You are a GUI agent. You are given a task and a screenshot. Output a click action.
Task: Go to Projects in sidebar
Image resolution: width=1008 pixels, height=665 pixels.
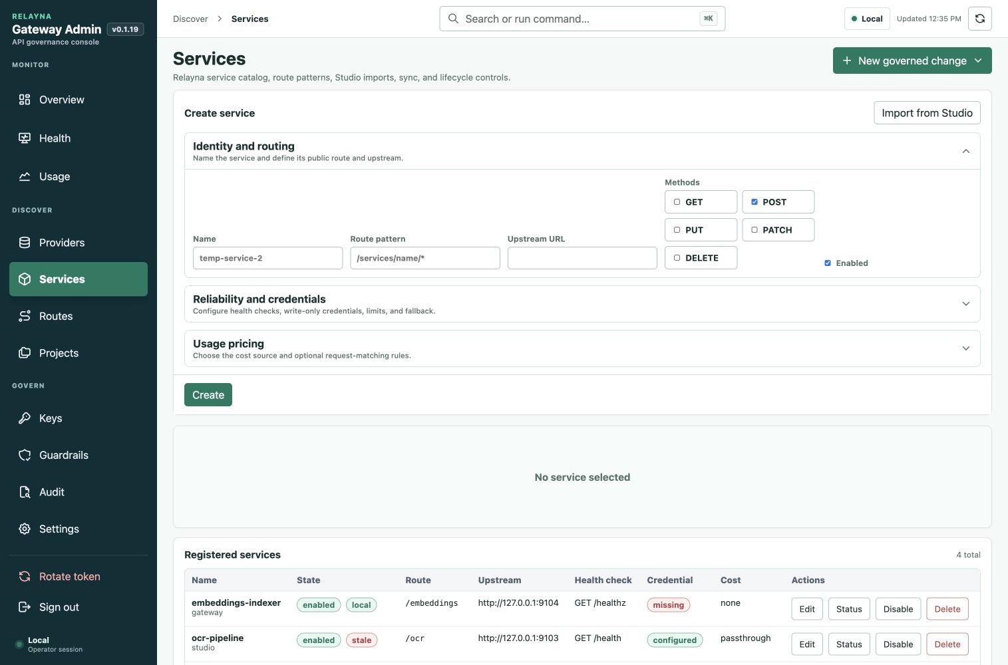(x=79, y=353)
